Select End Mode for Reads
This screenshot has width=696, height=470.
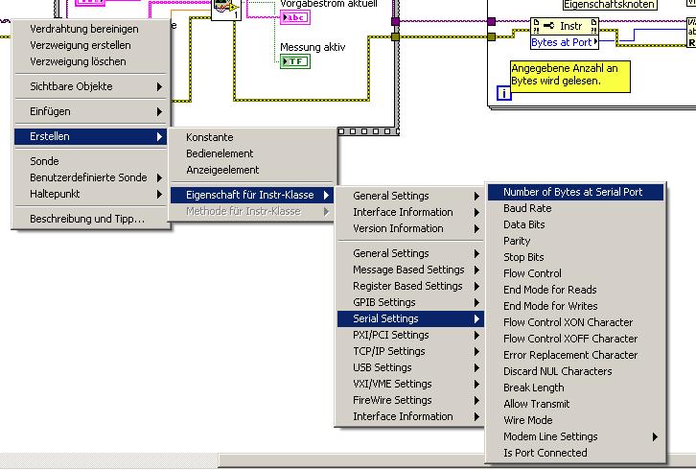pyautogui.click(x=576, y=290)
